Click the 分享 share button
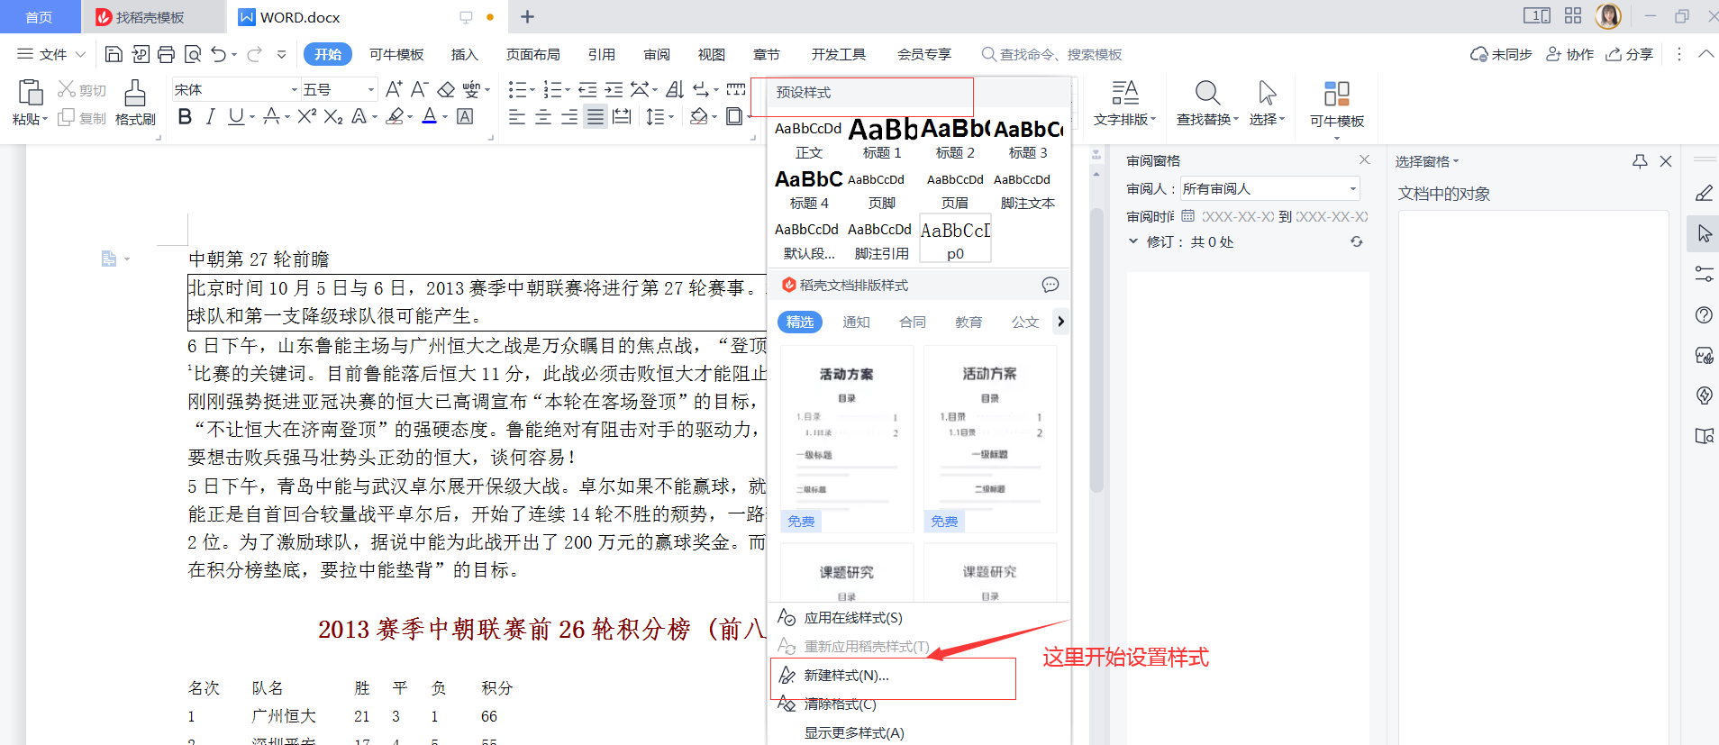 click(1630, 54)
